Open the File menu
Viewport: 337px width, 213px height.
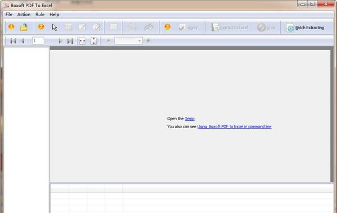9,15
